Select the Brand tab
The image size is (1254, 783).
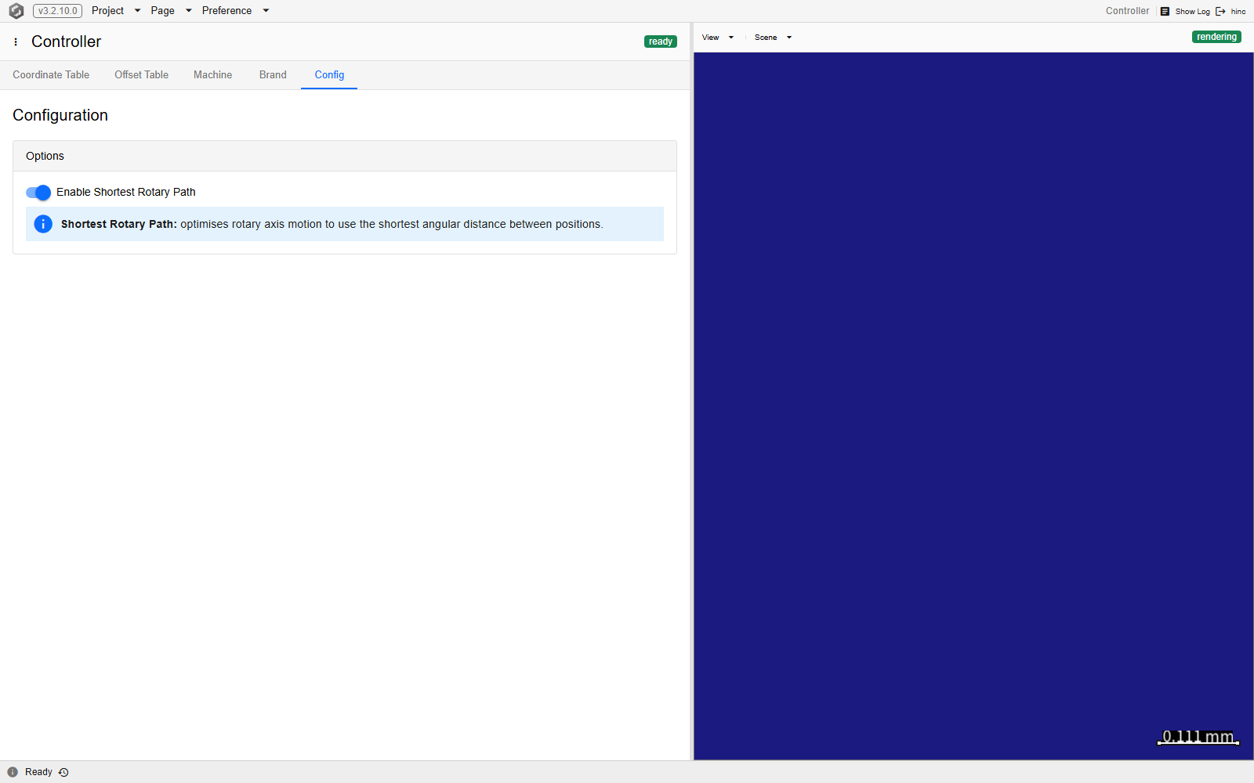273,75
